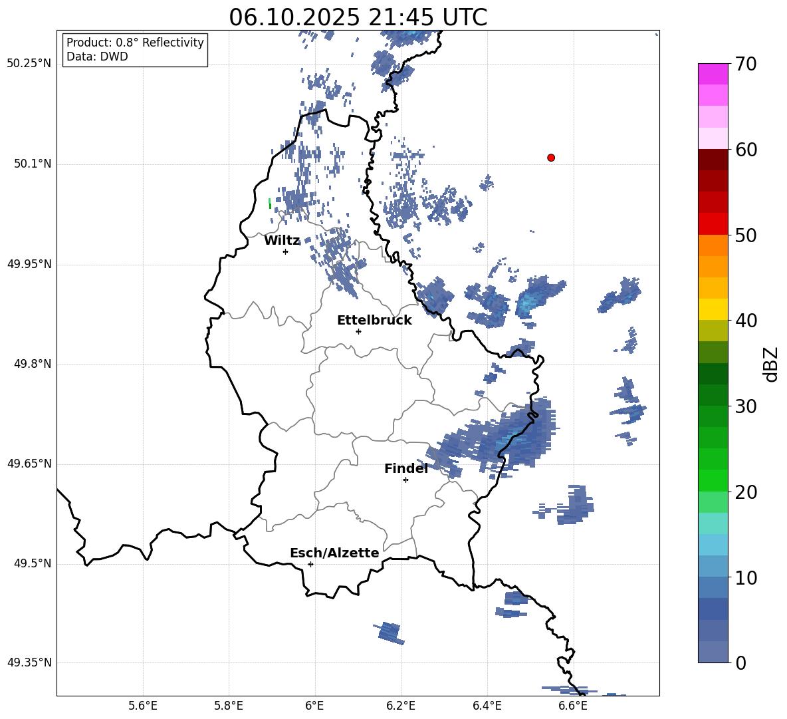Click the Wiltz city label
This screenshot has width=787, height=719.
[282, 241]
